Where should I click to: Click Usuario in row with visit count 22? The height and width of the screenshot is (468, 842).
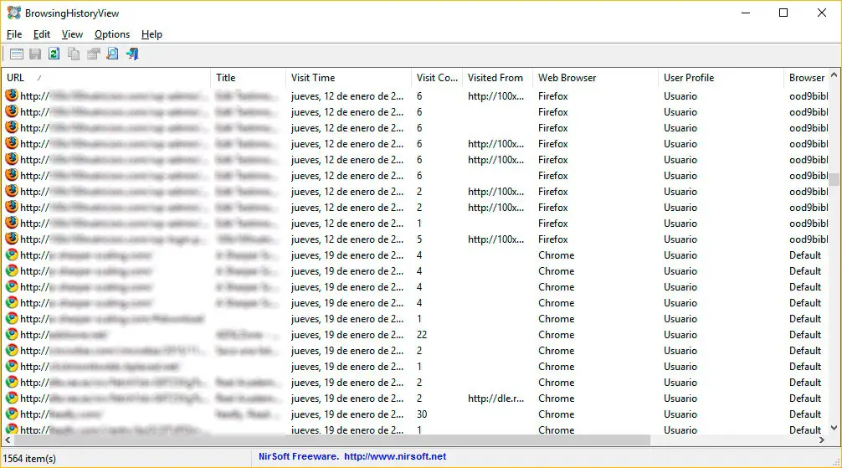click(x=680, y=334)
